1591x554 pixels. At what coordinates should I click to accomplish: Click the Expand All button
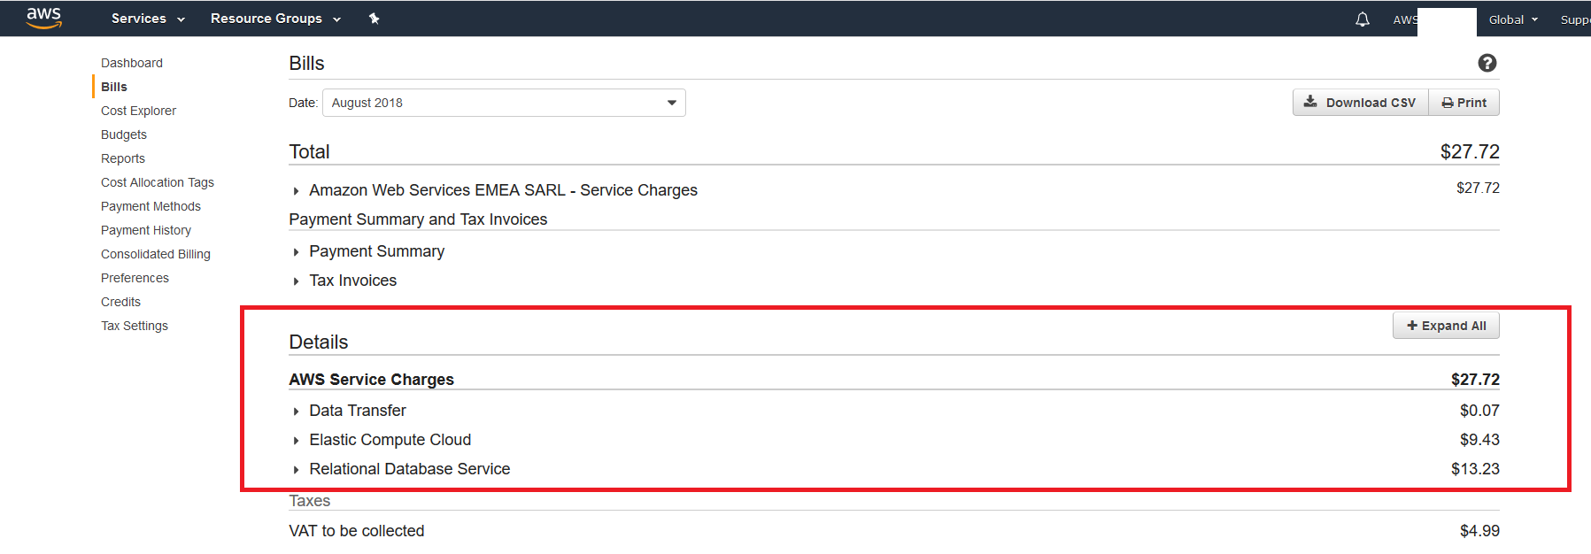1447,326
